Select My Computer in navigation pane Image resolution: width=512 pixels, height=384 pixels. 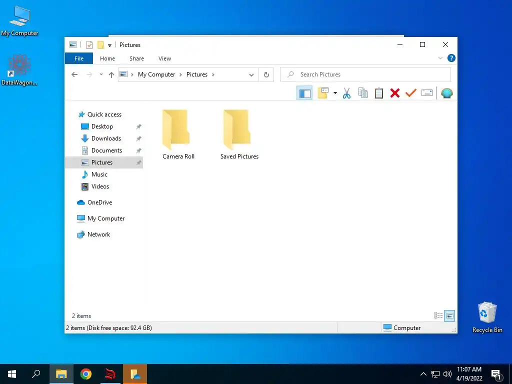click(106, 218)
